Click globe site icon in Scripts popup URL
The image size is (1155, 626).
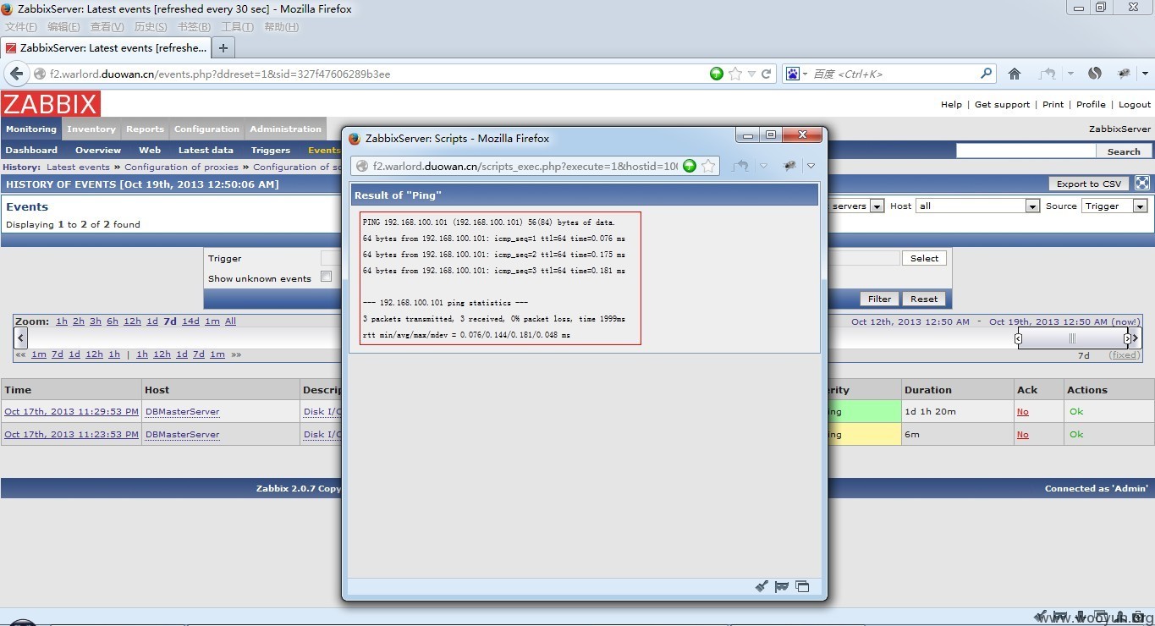point(362,166)
